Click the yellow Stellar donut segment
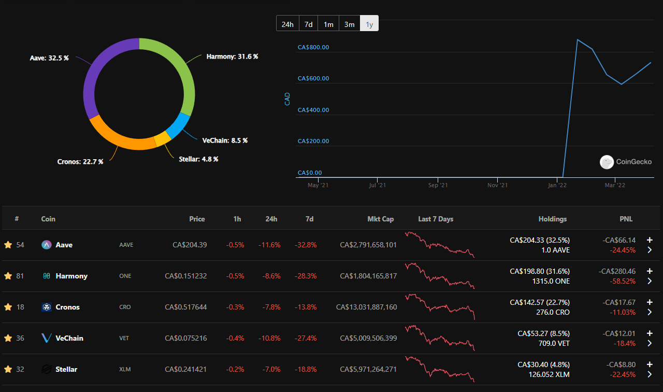 pyautogui.click(x=163, y=139)
